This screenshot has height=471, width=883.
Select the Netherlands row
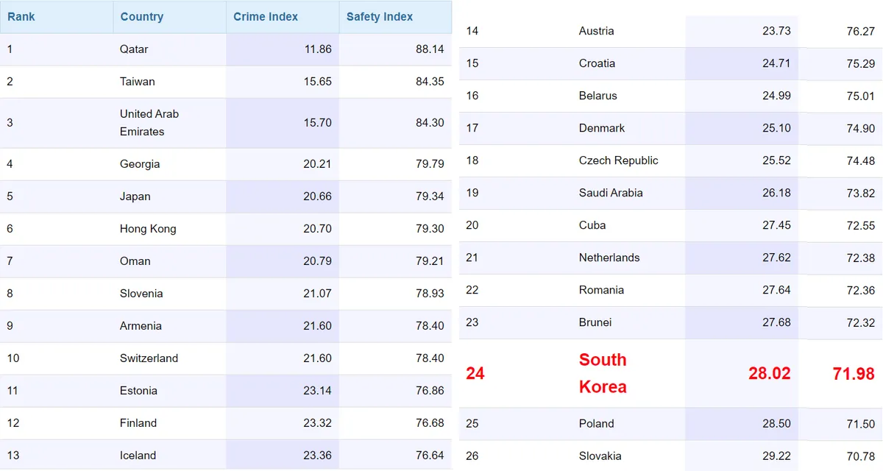(671, 258)
